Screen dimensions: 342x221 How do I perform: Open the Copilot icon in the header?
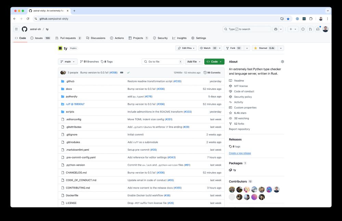click(276, 29)
